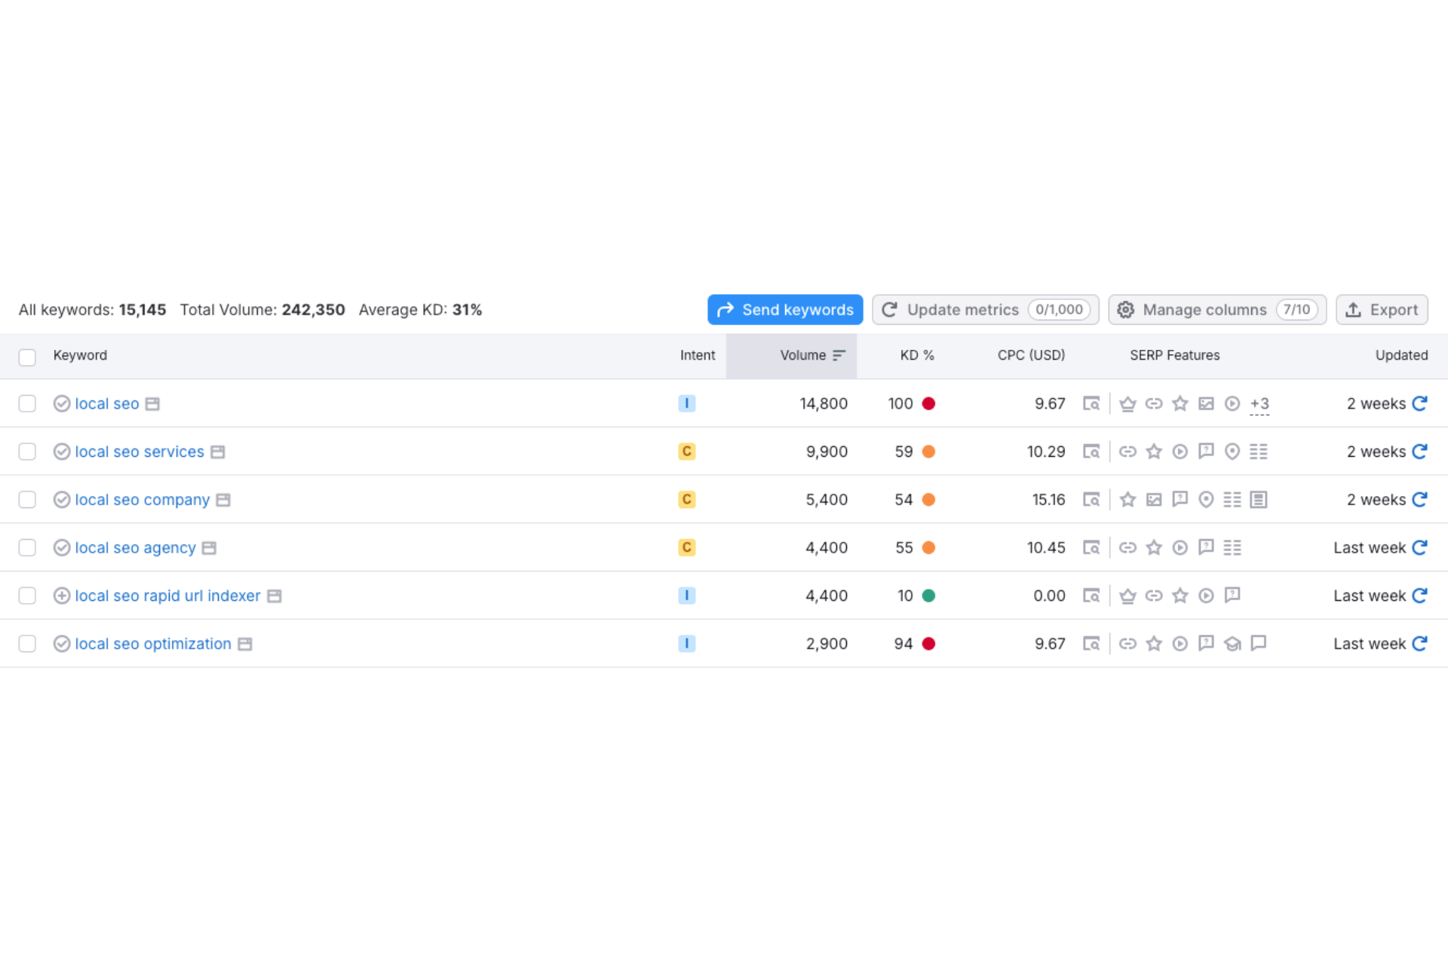This screenshot has width=1448, height=965.
Task: Click add-circle icon for 'local seo rapid url indexer'
Action: (x=62, y=596)
